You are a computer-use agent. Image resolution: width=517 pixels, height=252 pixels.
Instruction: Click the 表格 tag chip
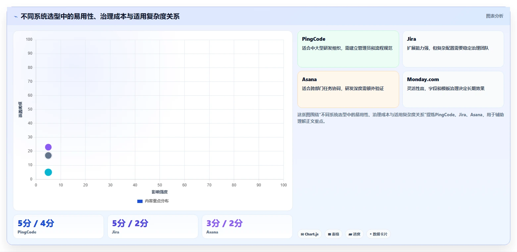pos(334,234)
